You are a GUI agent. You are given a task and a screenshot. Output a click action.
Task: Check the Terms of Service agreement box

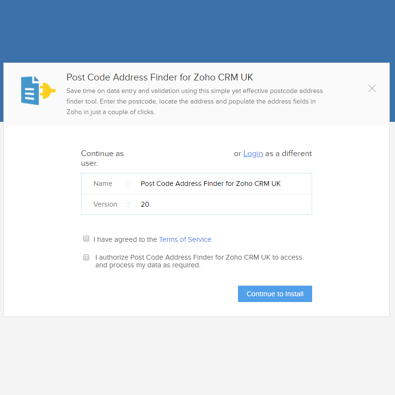pyautogui.click(x=86, y=238)
